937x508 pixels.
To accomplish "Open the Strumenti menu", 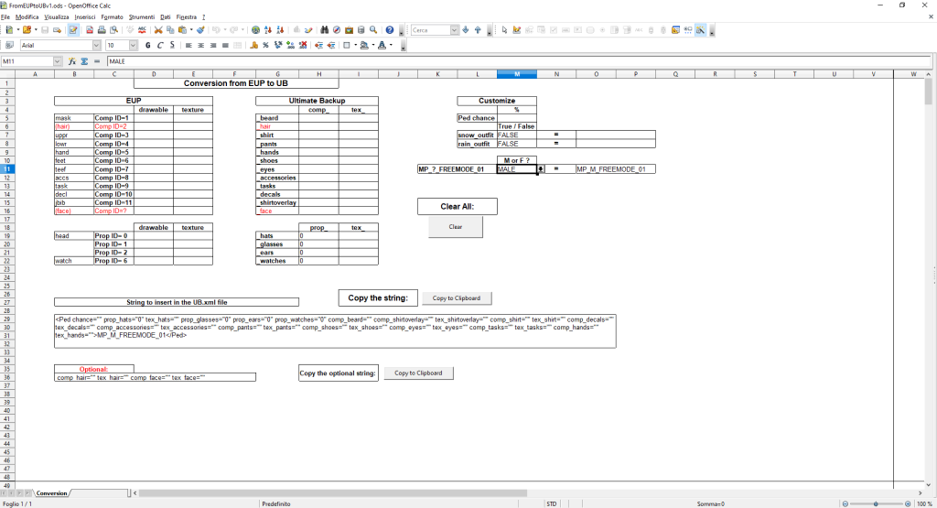I will (140, 17).
